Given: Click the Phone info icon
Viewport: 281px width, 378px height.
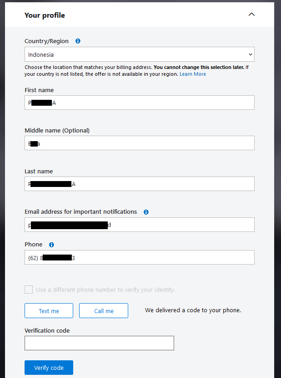Looking at the screenshot, I should point(51,245).
